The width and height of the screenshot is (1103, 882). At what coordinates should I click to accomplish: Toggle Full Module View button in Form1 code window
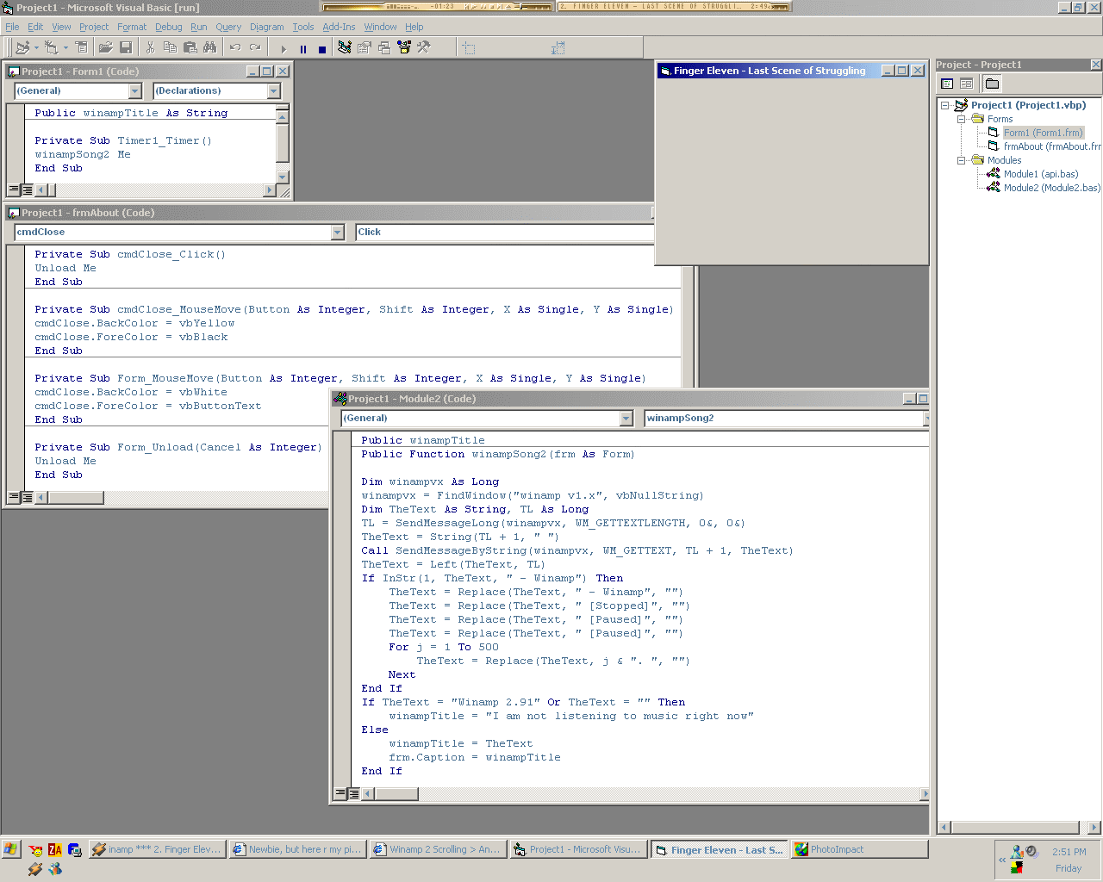pos(27,189)
